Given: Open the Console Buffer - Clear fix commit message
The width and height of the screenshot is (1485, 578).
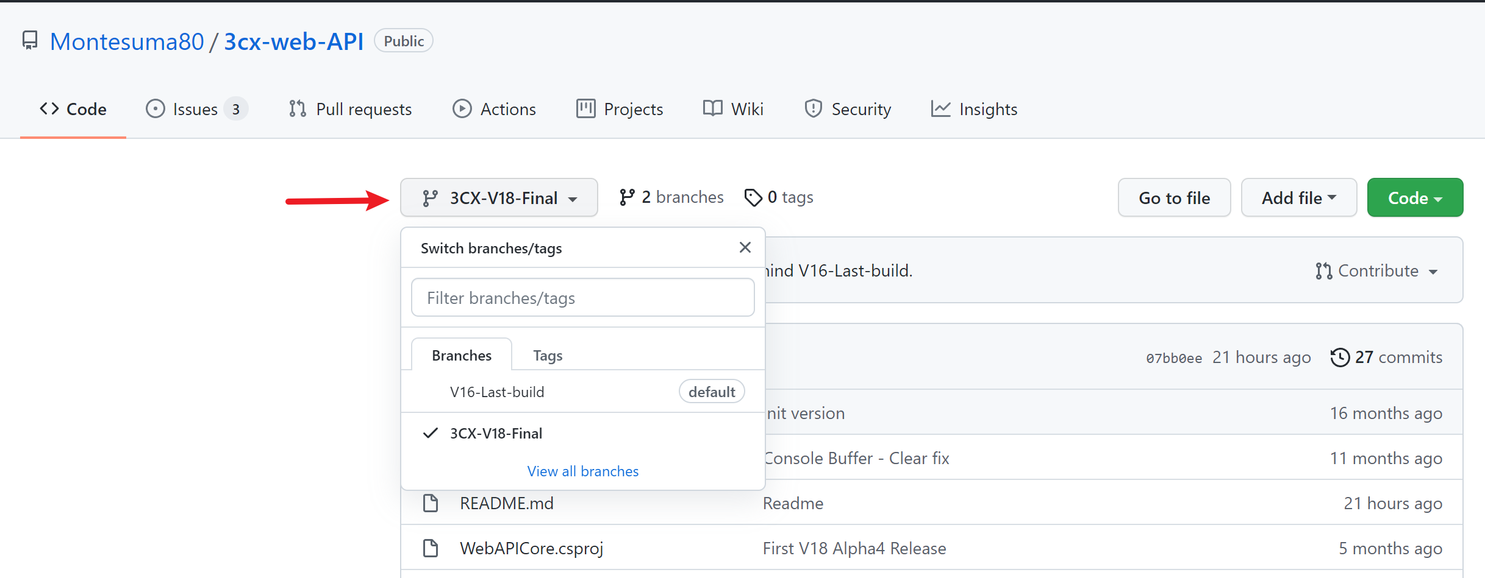Looking at the screenshot, I should (x=856, y=458).
